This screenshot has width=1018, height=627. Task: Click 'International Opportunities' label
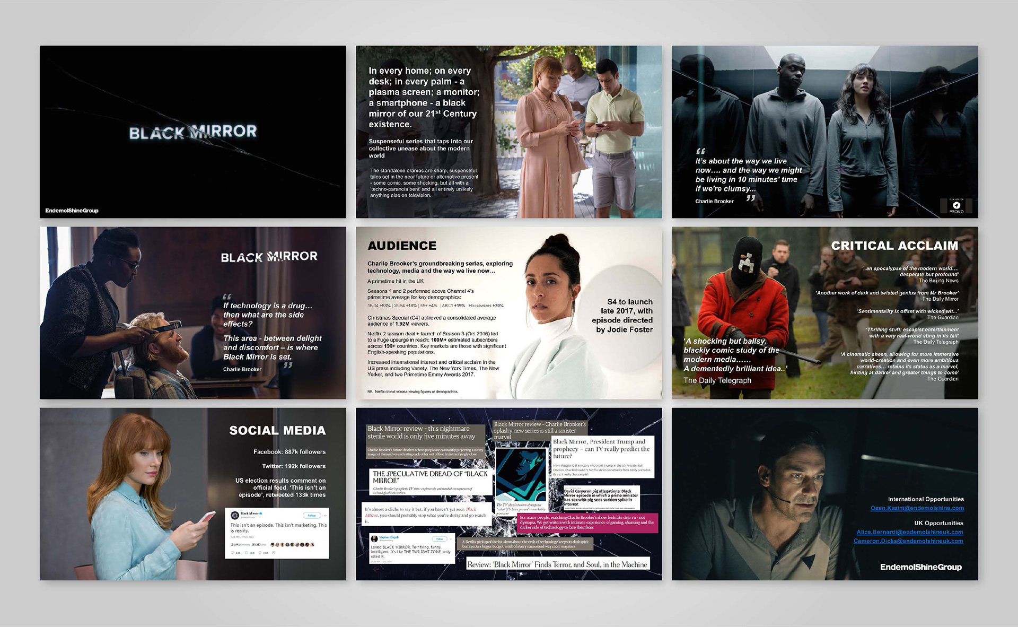click(x=926, y=499)
